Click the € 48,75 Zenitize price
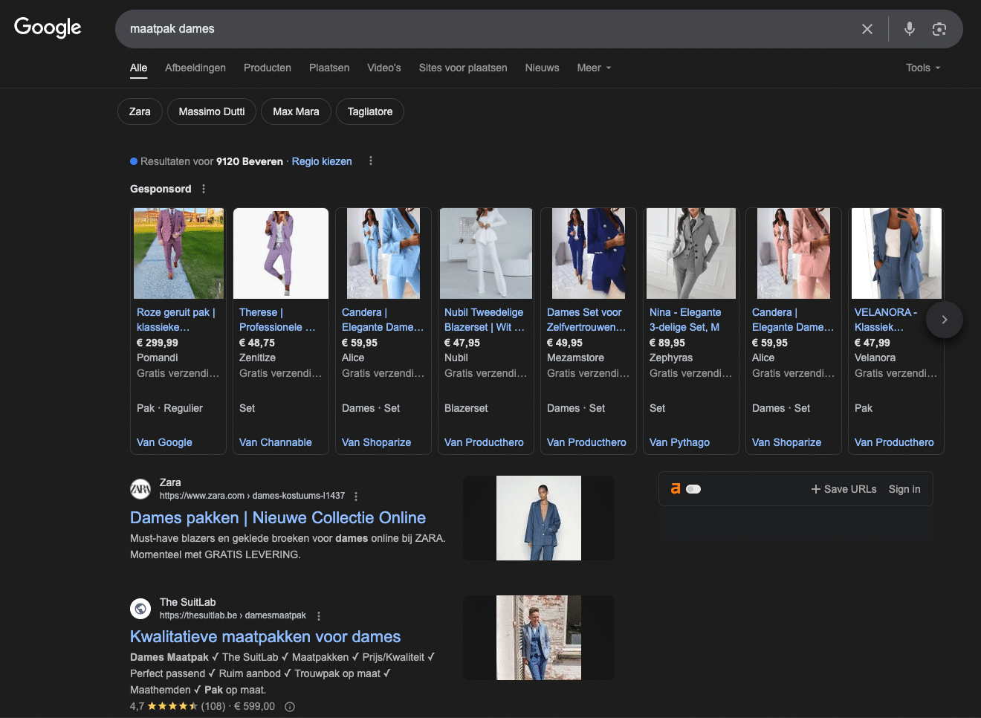The image size is (981, 718). (x=257, y=343)
